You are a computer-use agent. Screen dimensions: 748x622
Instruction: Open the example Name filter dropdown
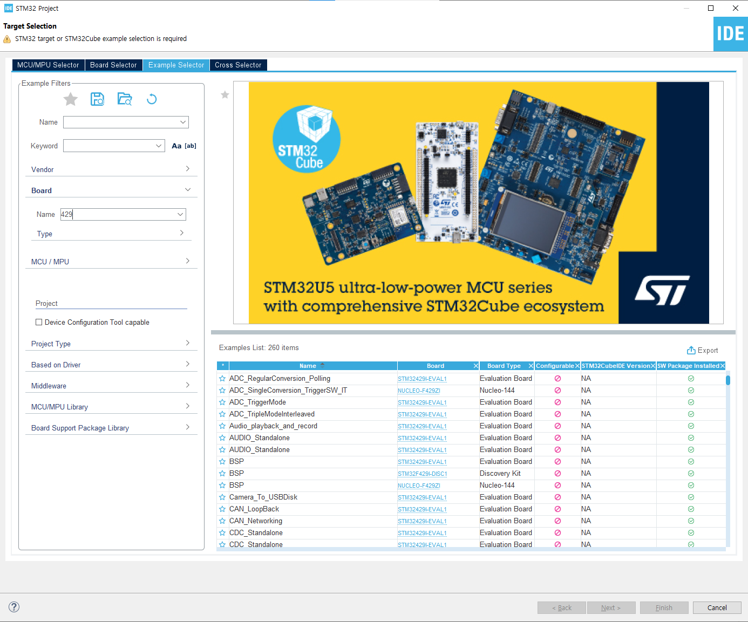(x=183, y=122)
